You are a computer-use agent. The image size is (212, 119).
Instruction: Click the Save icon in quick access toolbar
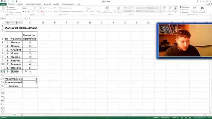click(x=5, y=1)
